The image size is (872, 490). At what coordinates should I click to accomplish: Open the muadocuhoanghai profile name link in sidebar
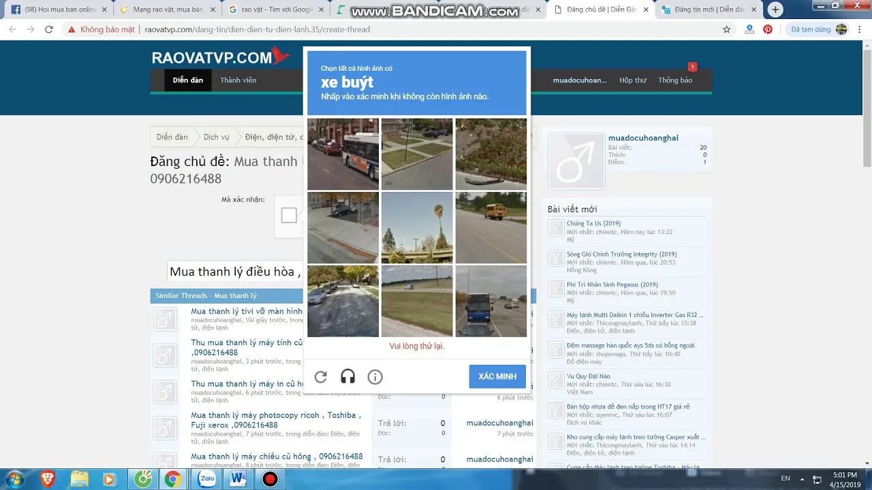click(x=643, y=137)
